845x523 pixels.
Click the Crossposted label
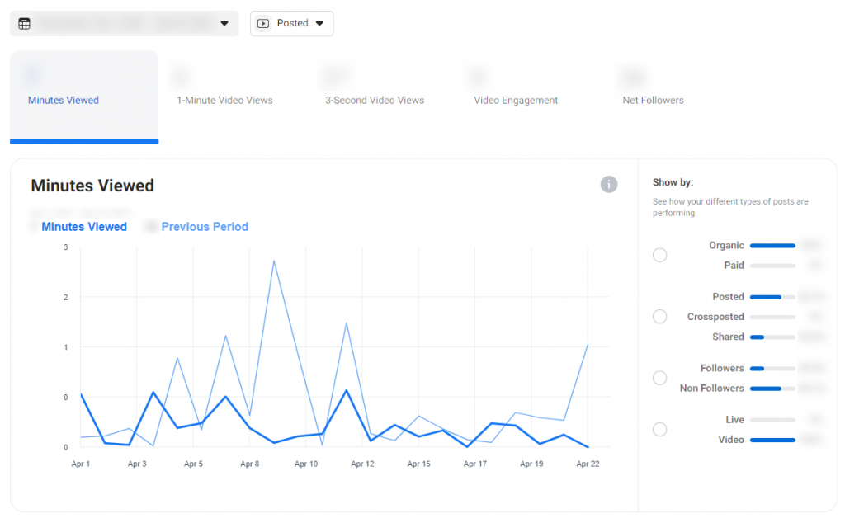point(715,317)
